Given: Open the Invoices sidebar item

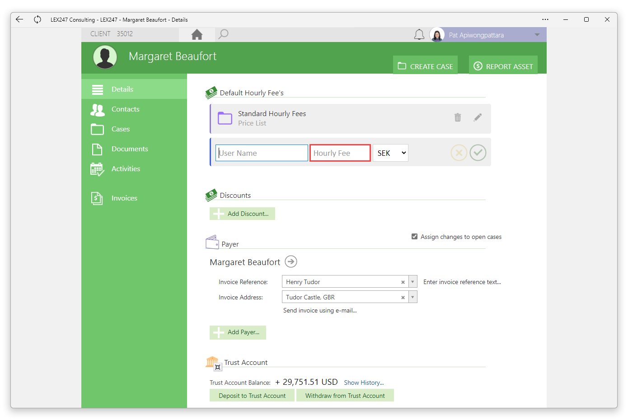Looking at the screenshot, I should [134, 198].
